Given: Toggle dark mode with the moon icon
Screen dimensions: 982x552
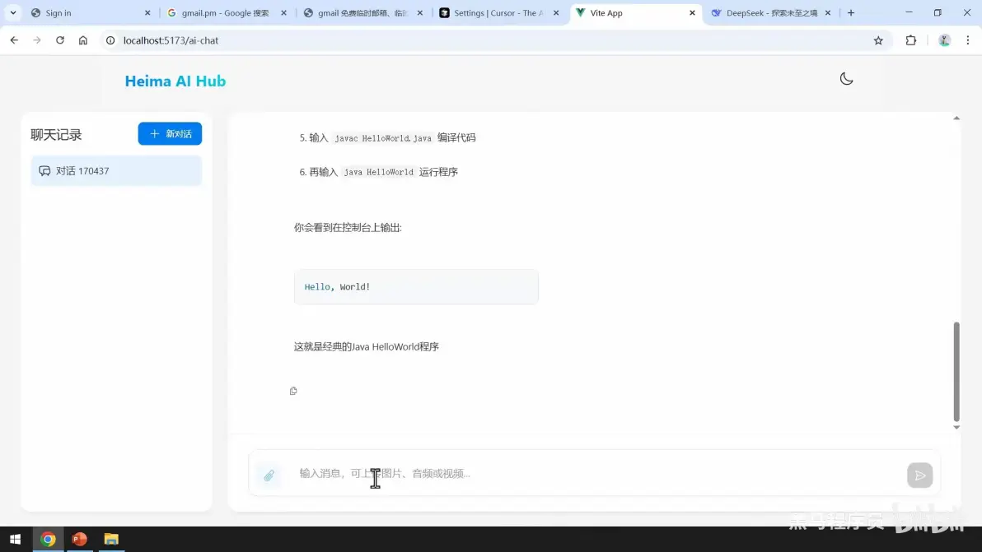Looking at the screenshot, I should coord(846,78).
